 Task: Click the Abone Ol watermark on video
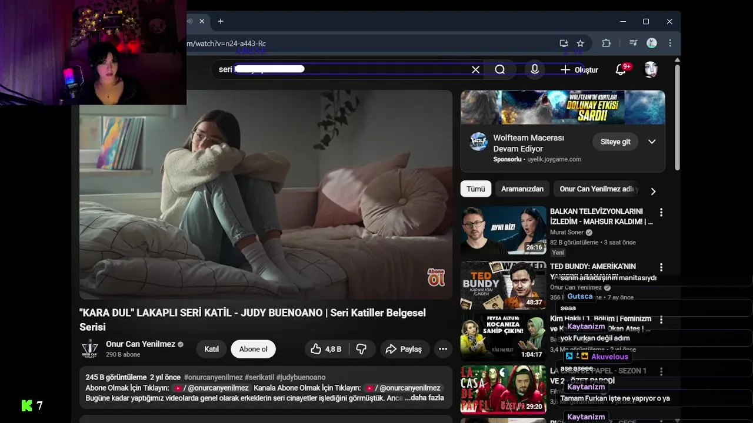coord(436,277)
